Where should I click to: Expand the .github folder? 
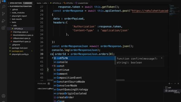click(15, 9)
